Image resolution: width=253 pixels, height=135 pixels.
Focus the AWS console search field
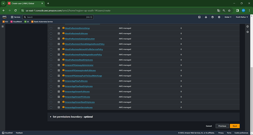tap(58, 17)
